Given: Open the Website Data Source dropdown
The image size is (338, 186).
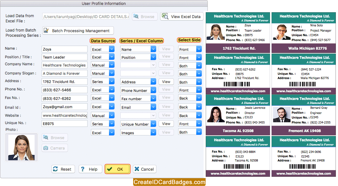Looking at the screenshot, I should (x=103, y=116).
